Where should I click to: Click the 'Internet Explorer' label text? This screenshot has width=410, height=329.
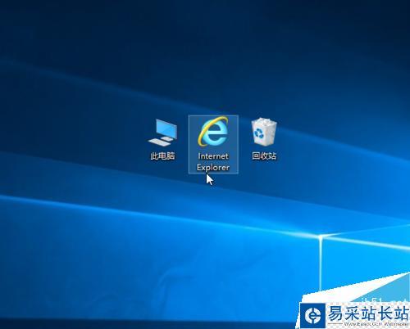213,162
